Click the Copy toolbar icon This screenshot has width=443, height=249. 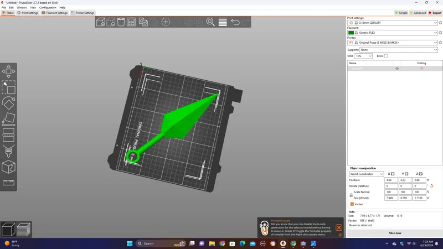pos(143,22)
